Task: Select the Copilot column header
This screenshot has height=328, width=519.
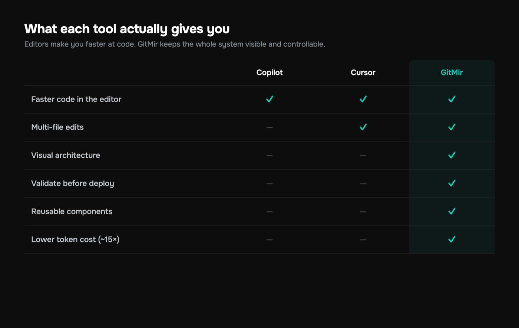Action: (270, 73)
